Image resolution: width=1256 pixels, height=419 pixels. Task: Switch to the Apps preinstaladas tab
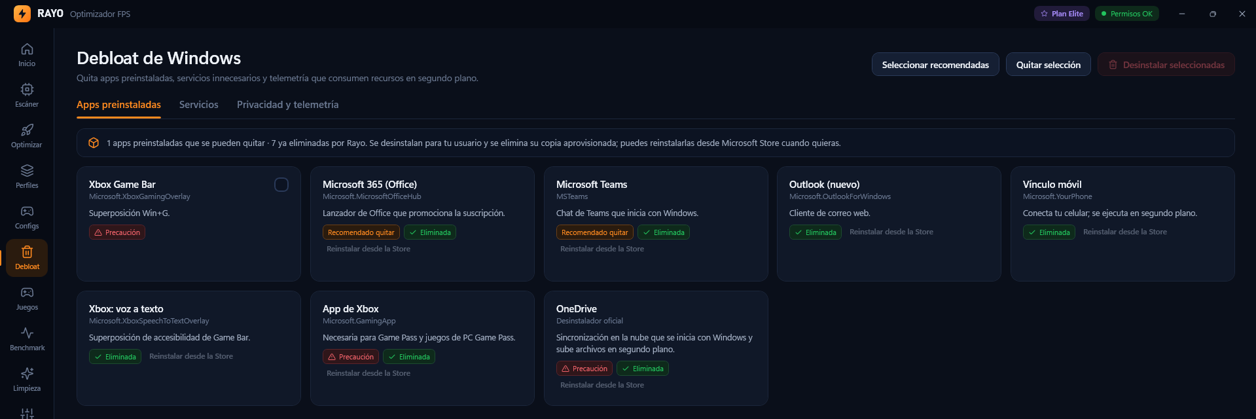click(x=118, y=105)
